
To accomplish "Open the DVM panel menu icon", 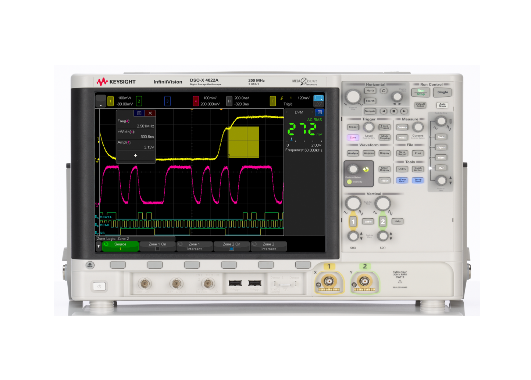I will pos(320,113).
